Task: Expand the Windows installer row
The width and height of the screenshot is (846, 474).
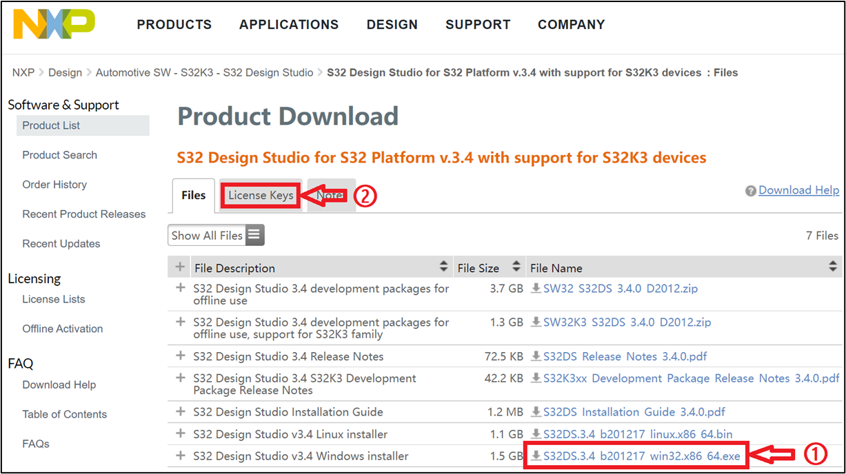Action: (181, 455)
